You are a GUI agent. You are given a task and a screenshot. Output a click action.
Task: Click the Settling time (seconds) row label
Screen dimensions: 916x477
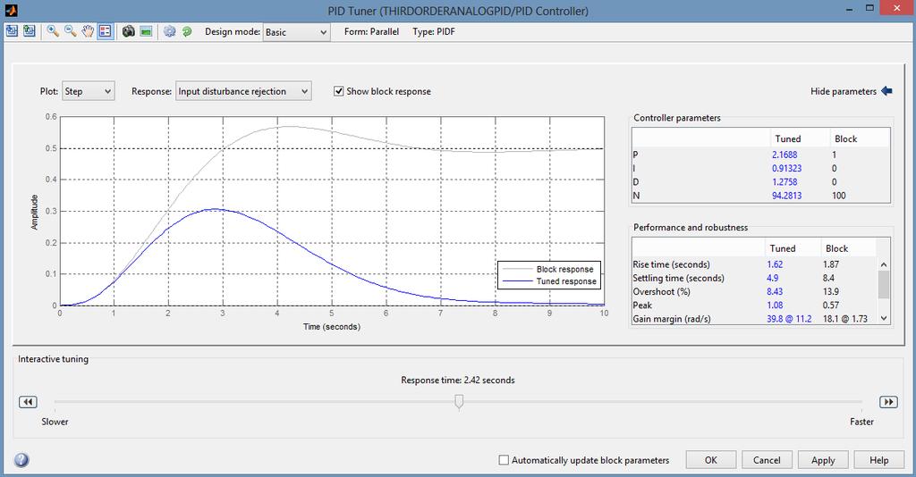point(678,278)
